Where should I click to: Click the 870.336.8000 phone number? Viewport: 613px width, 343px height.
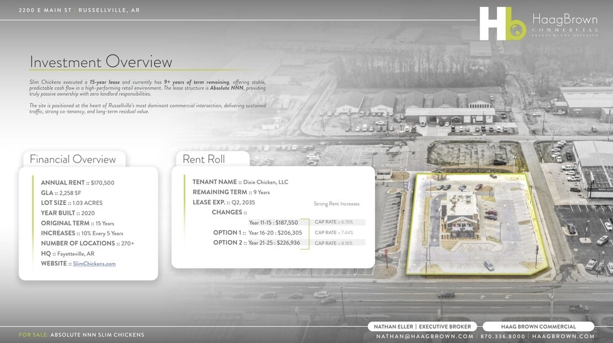(503, 337)
